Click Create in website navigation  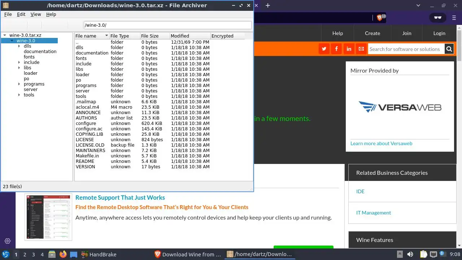372,33
